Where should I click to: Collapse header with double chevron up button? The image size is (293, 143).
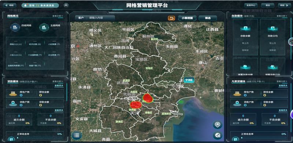pos(66,5)
